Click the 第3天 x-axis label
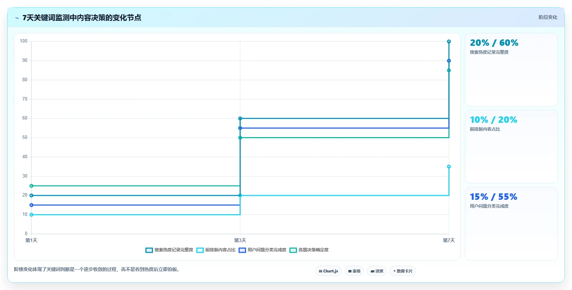The image size is (572, 290). (x=240, y=240)
